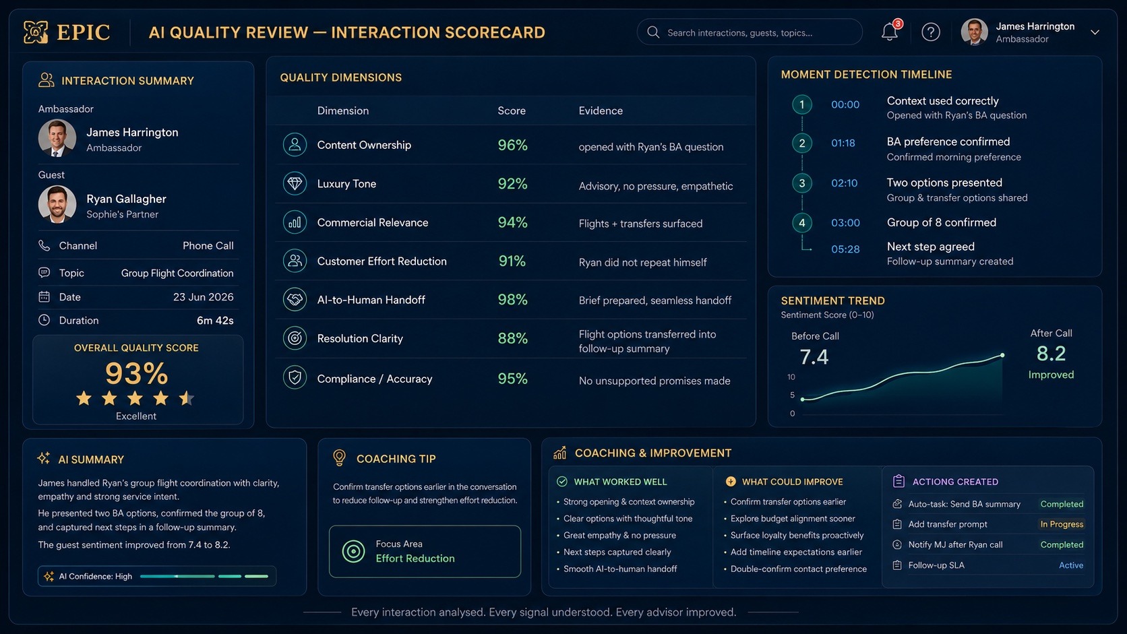Click the Auto-task Send BA summary icon

point(897,504)
